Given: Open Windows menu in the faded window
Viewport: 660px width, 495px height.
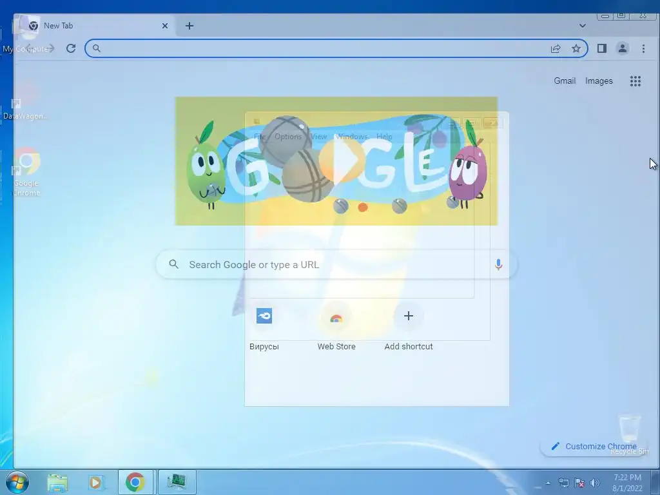Looking at the screenshot, I should (x=352, y=137).
